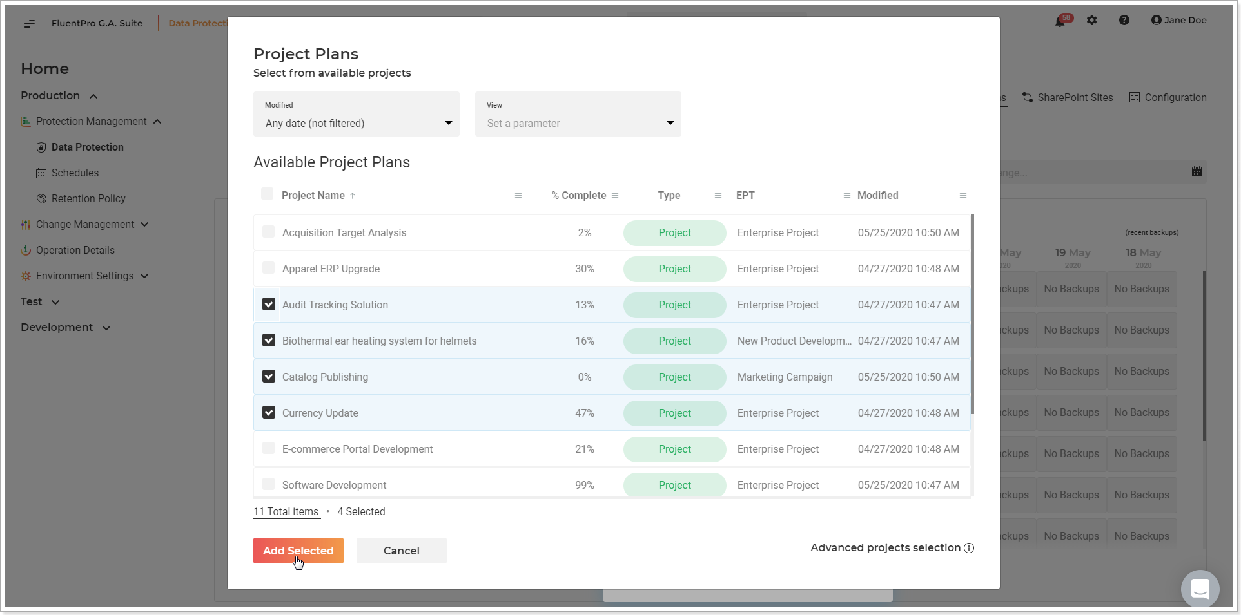Check Software Development checkbox
Image resolution: width=1241 pixels, height=615 pixels.
269,484
